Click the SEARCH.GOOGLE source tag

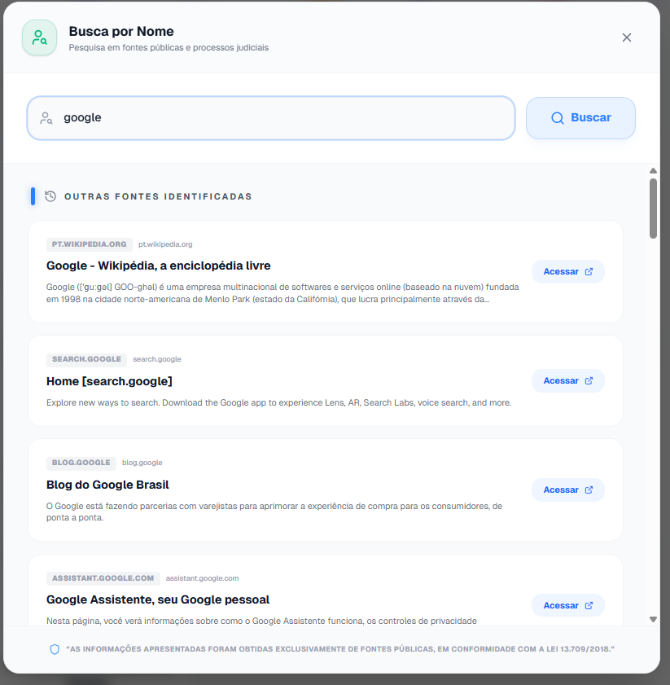coord(86,359)
